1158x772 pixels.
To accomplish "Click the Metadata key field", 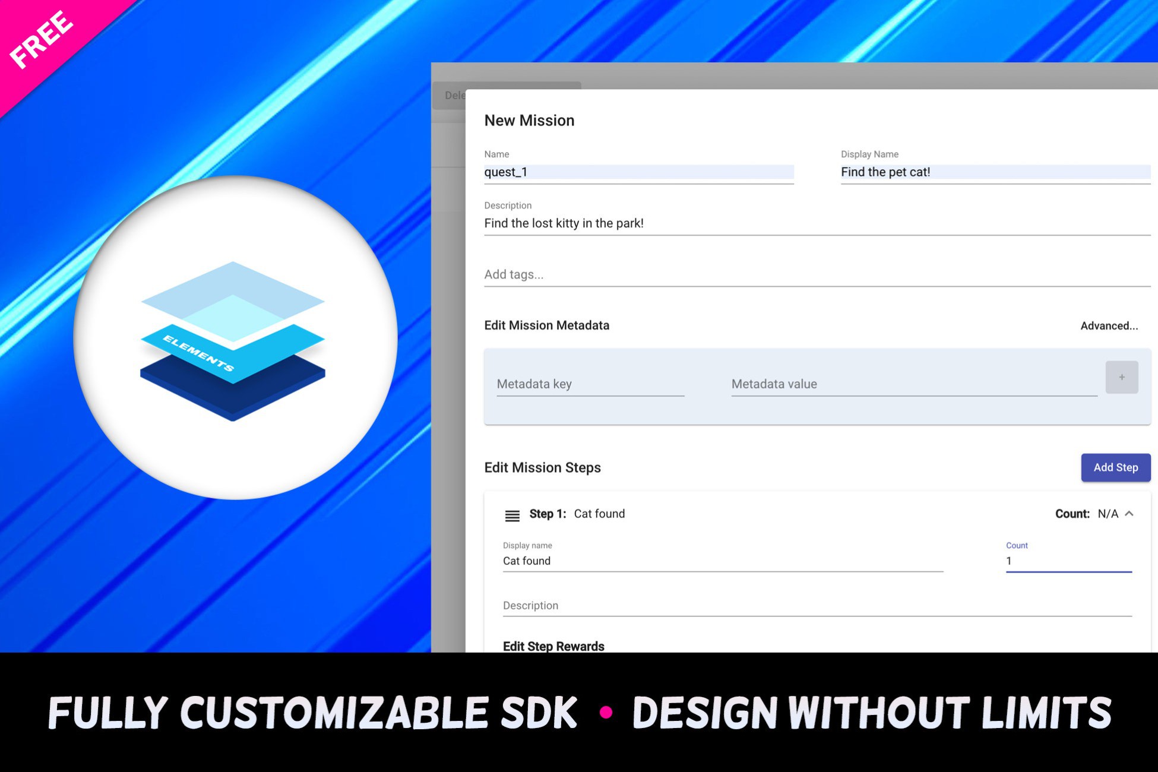I will [590, 384].
